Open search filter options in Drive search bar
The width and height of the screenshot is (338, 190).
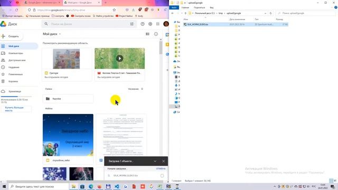[132, 24]
